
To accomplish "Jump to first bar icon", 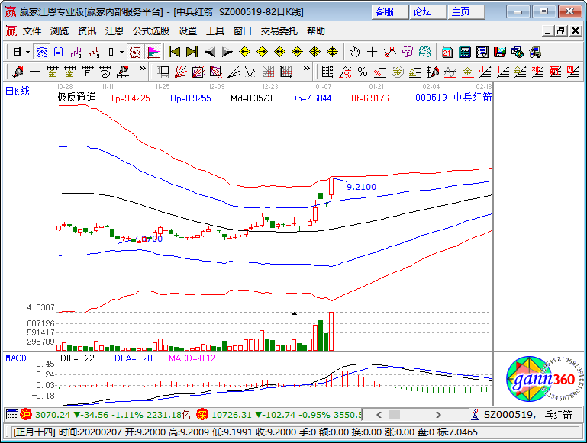I will pyautogui.click(x=174, y=52).
